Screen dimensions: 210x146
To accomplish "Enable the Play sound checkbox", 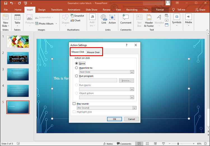I will tap(74, 104).
